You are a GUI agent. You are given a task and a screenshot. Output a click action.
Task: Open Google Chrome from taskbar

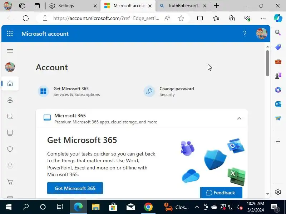point(148,207)
